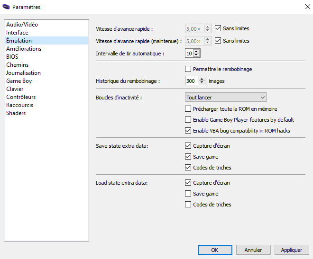Image resolution: width=313 pixels, height=259 pixels.
Task: Uncheck Codes de triches under Save state
Action: tap(188, 167)
